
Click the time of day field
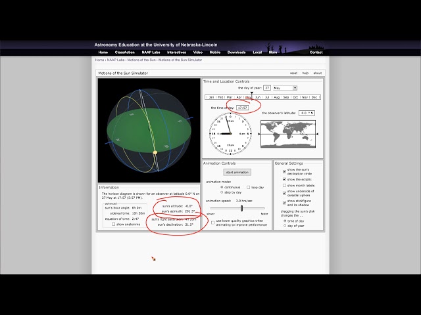[x=243, y=108]
